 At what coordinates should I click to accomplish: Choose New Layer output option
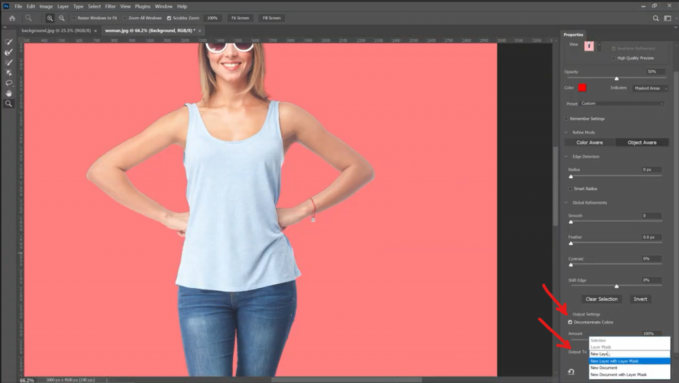click(629, 354)
